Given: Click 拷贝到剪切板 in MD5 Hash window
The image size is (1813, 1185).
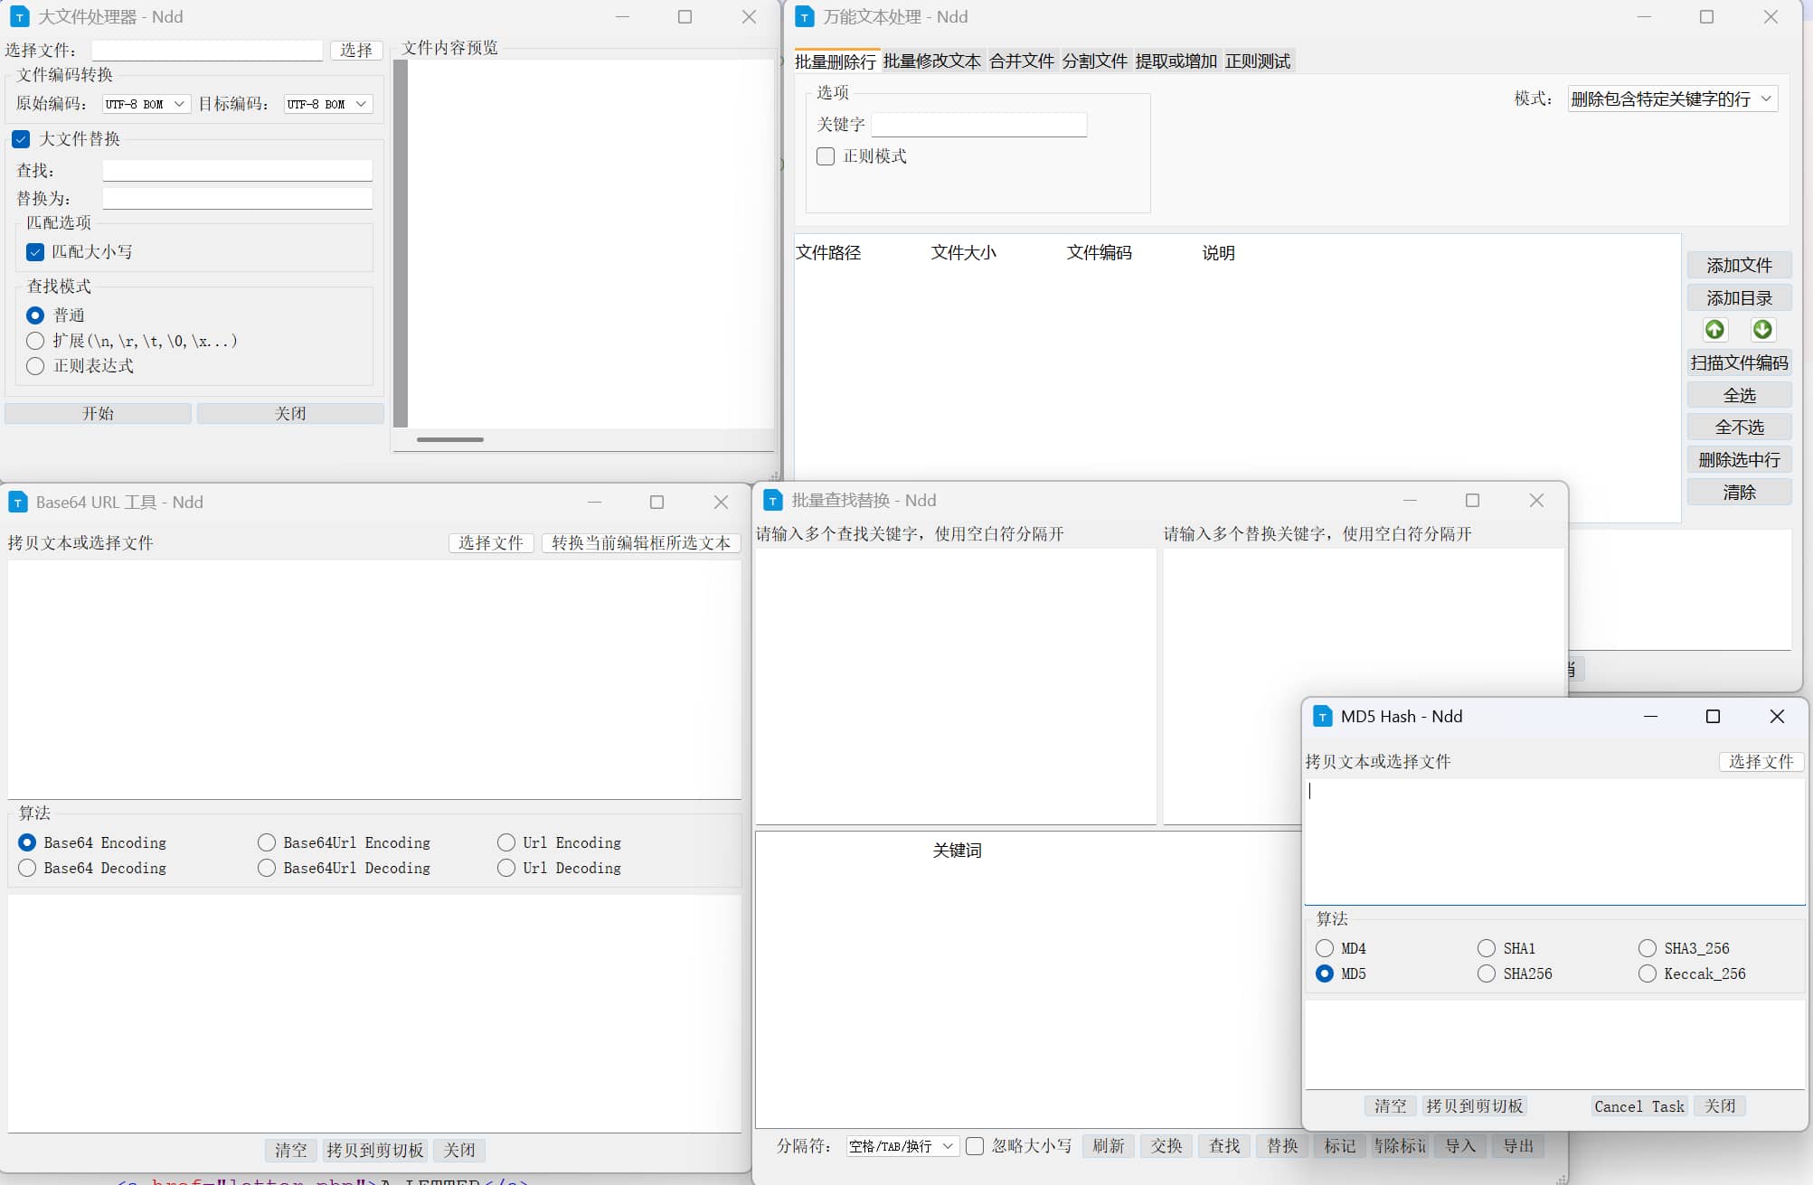Looking at the screenshot, I should point(1474,1106).
